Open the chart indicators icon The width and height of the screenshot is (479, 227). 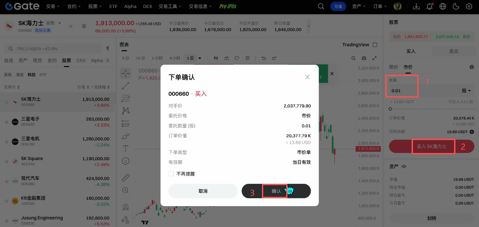[227, 58]
